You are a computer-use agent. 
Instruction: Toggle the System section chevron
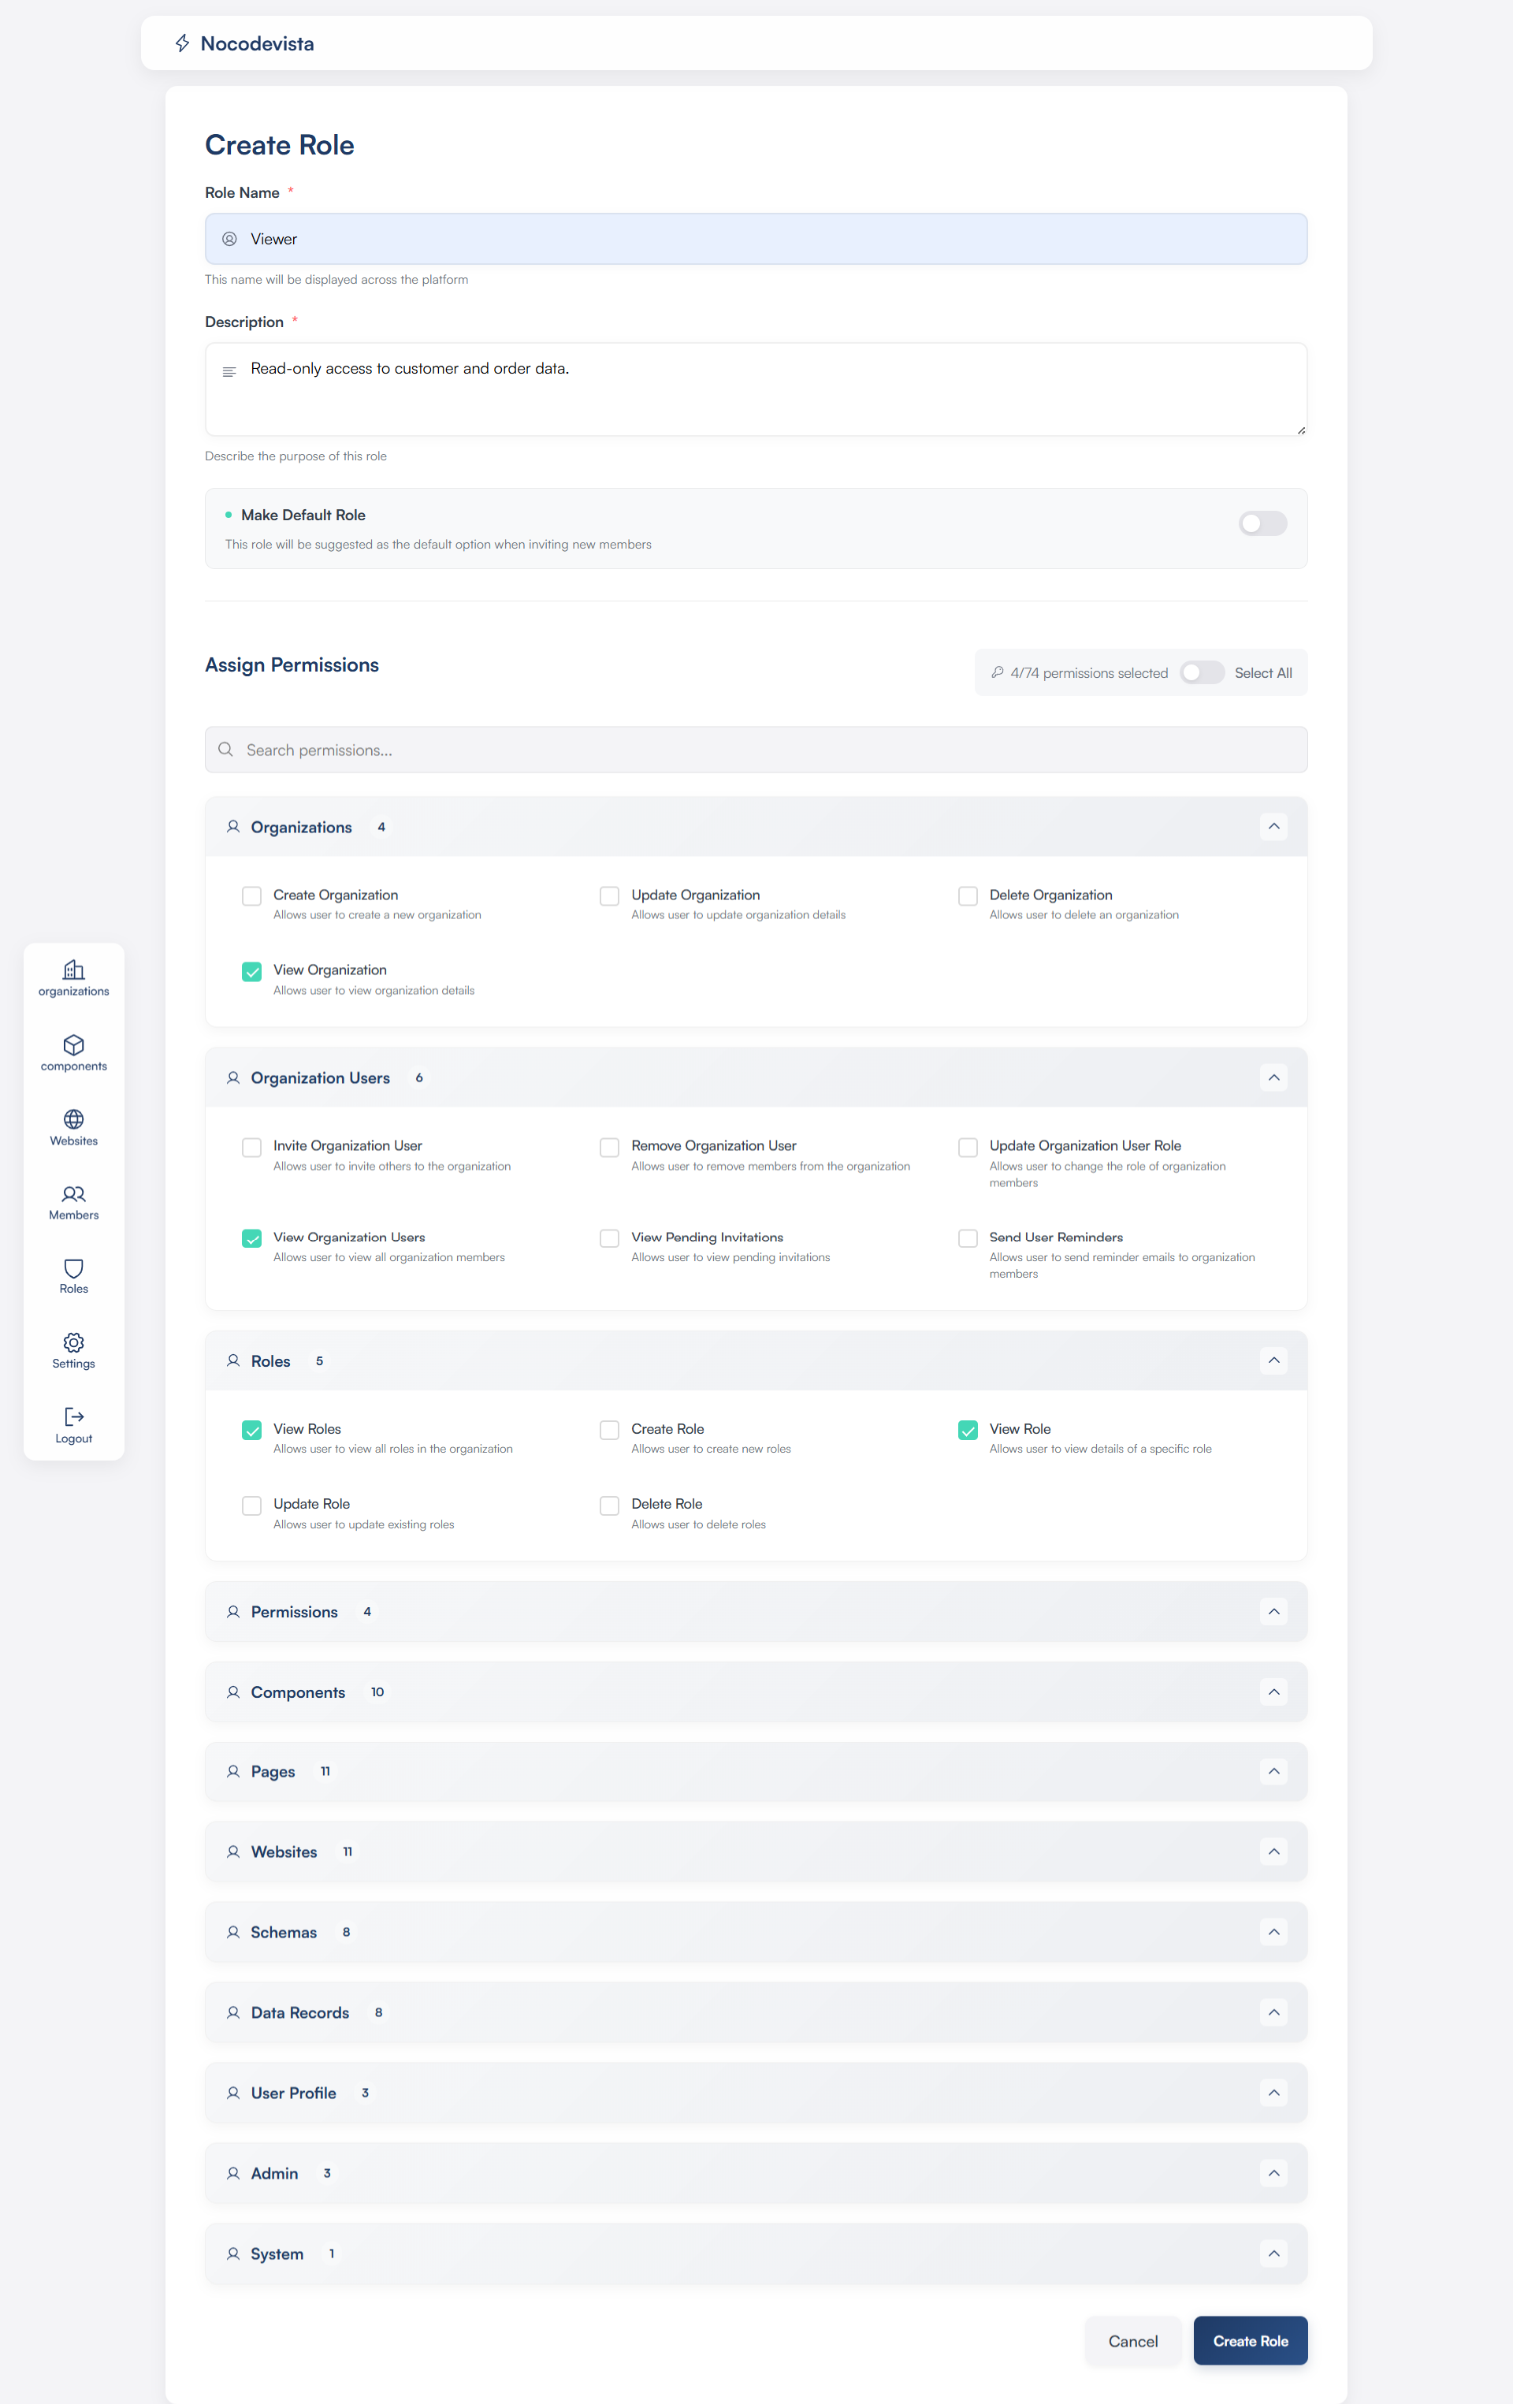click(1273, 2253)
